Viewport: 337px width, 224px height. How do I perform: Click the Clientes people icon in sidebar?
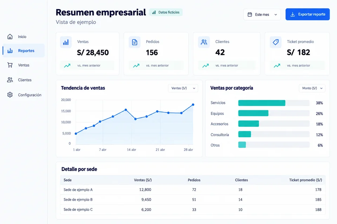pos(10,80)
